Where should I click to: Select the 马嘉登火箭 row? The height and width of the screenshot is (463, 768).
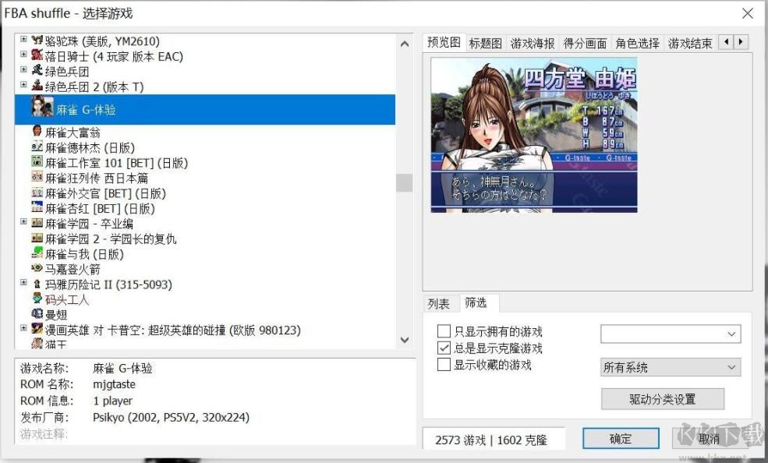205,269
